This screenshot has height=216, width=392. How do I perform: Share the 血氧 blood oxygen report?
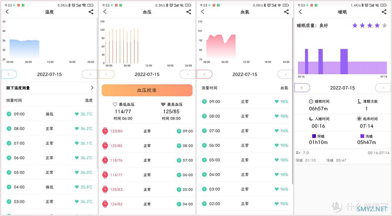coord(286,12)
